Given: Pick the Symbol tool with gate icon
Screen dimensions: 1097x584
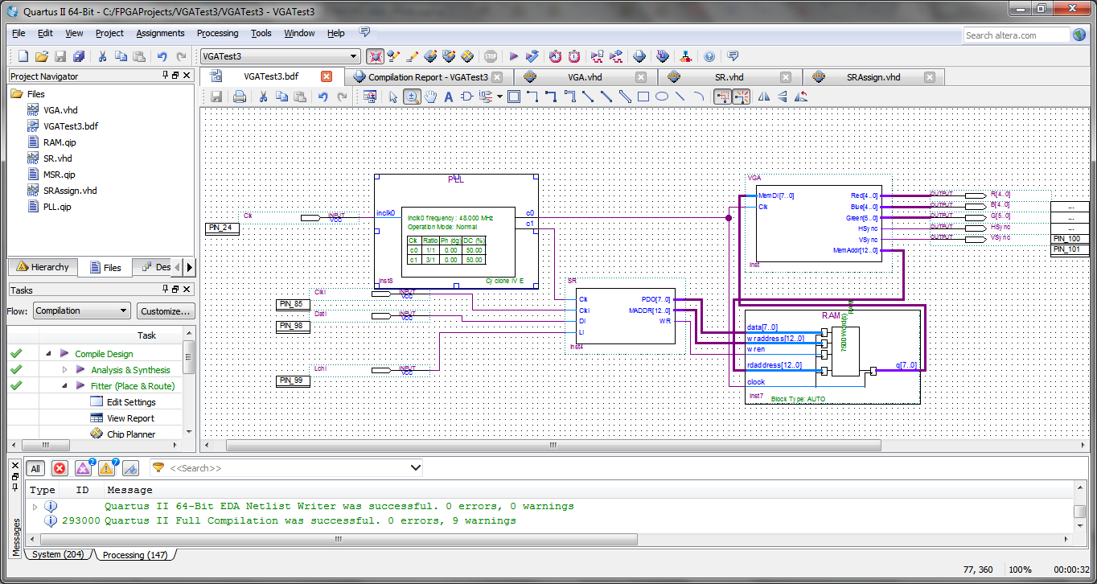Looking at the screenshot, I should (467, 97).
